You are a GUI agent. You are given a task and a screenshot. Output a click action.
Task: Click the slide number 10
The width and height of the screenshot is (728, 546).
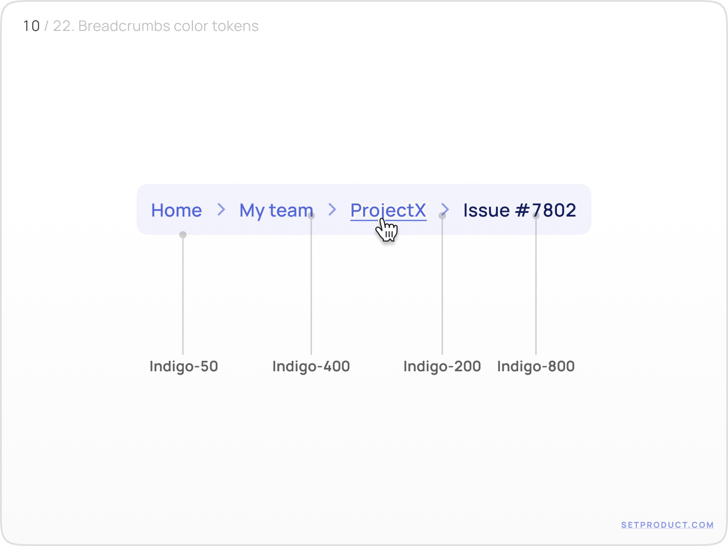(x=31, y=26)
